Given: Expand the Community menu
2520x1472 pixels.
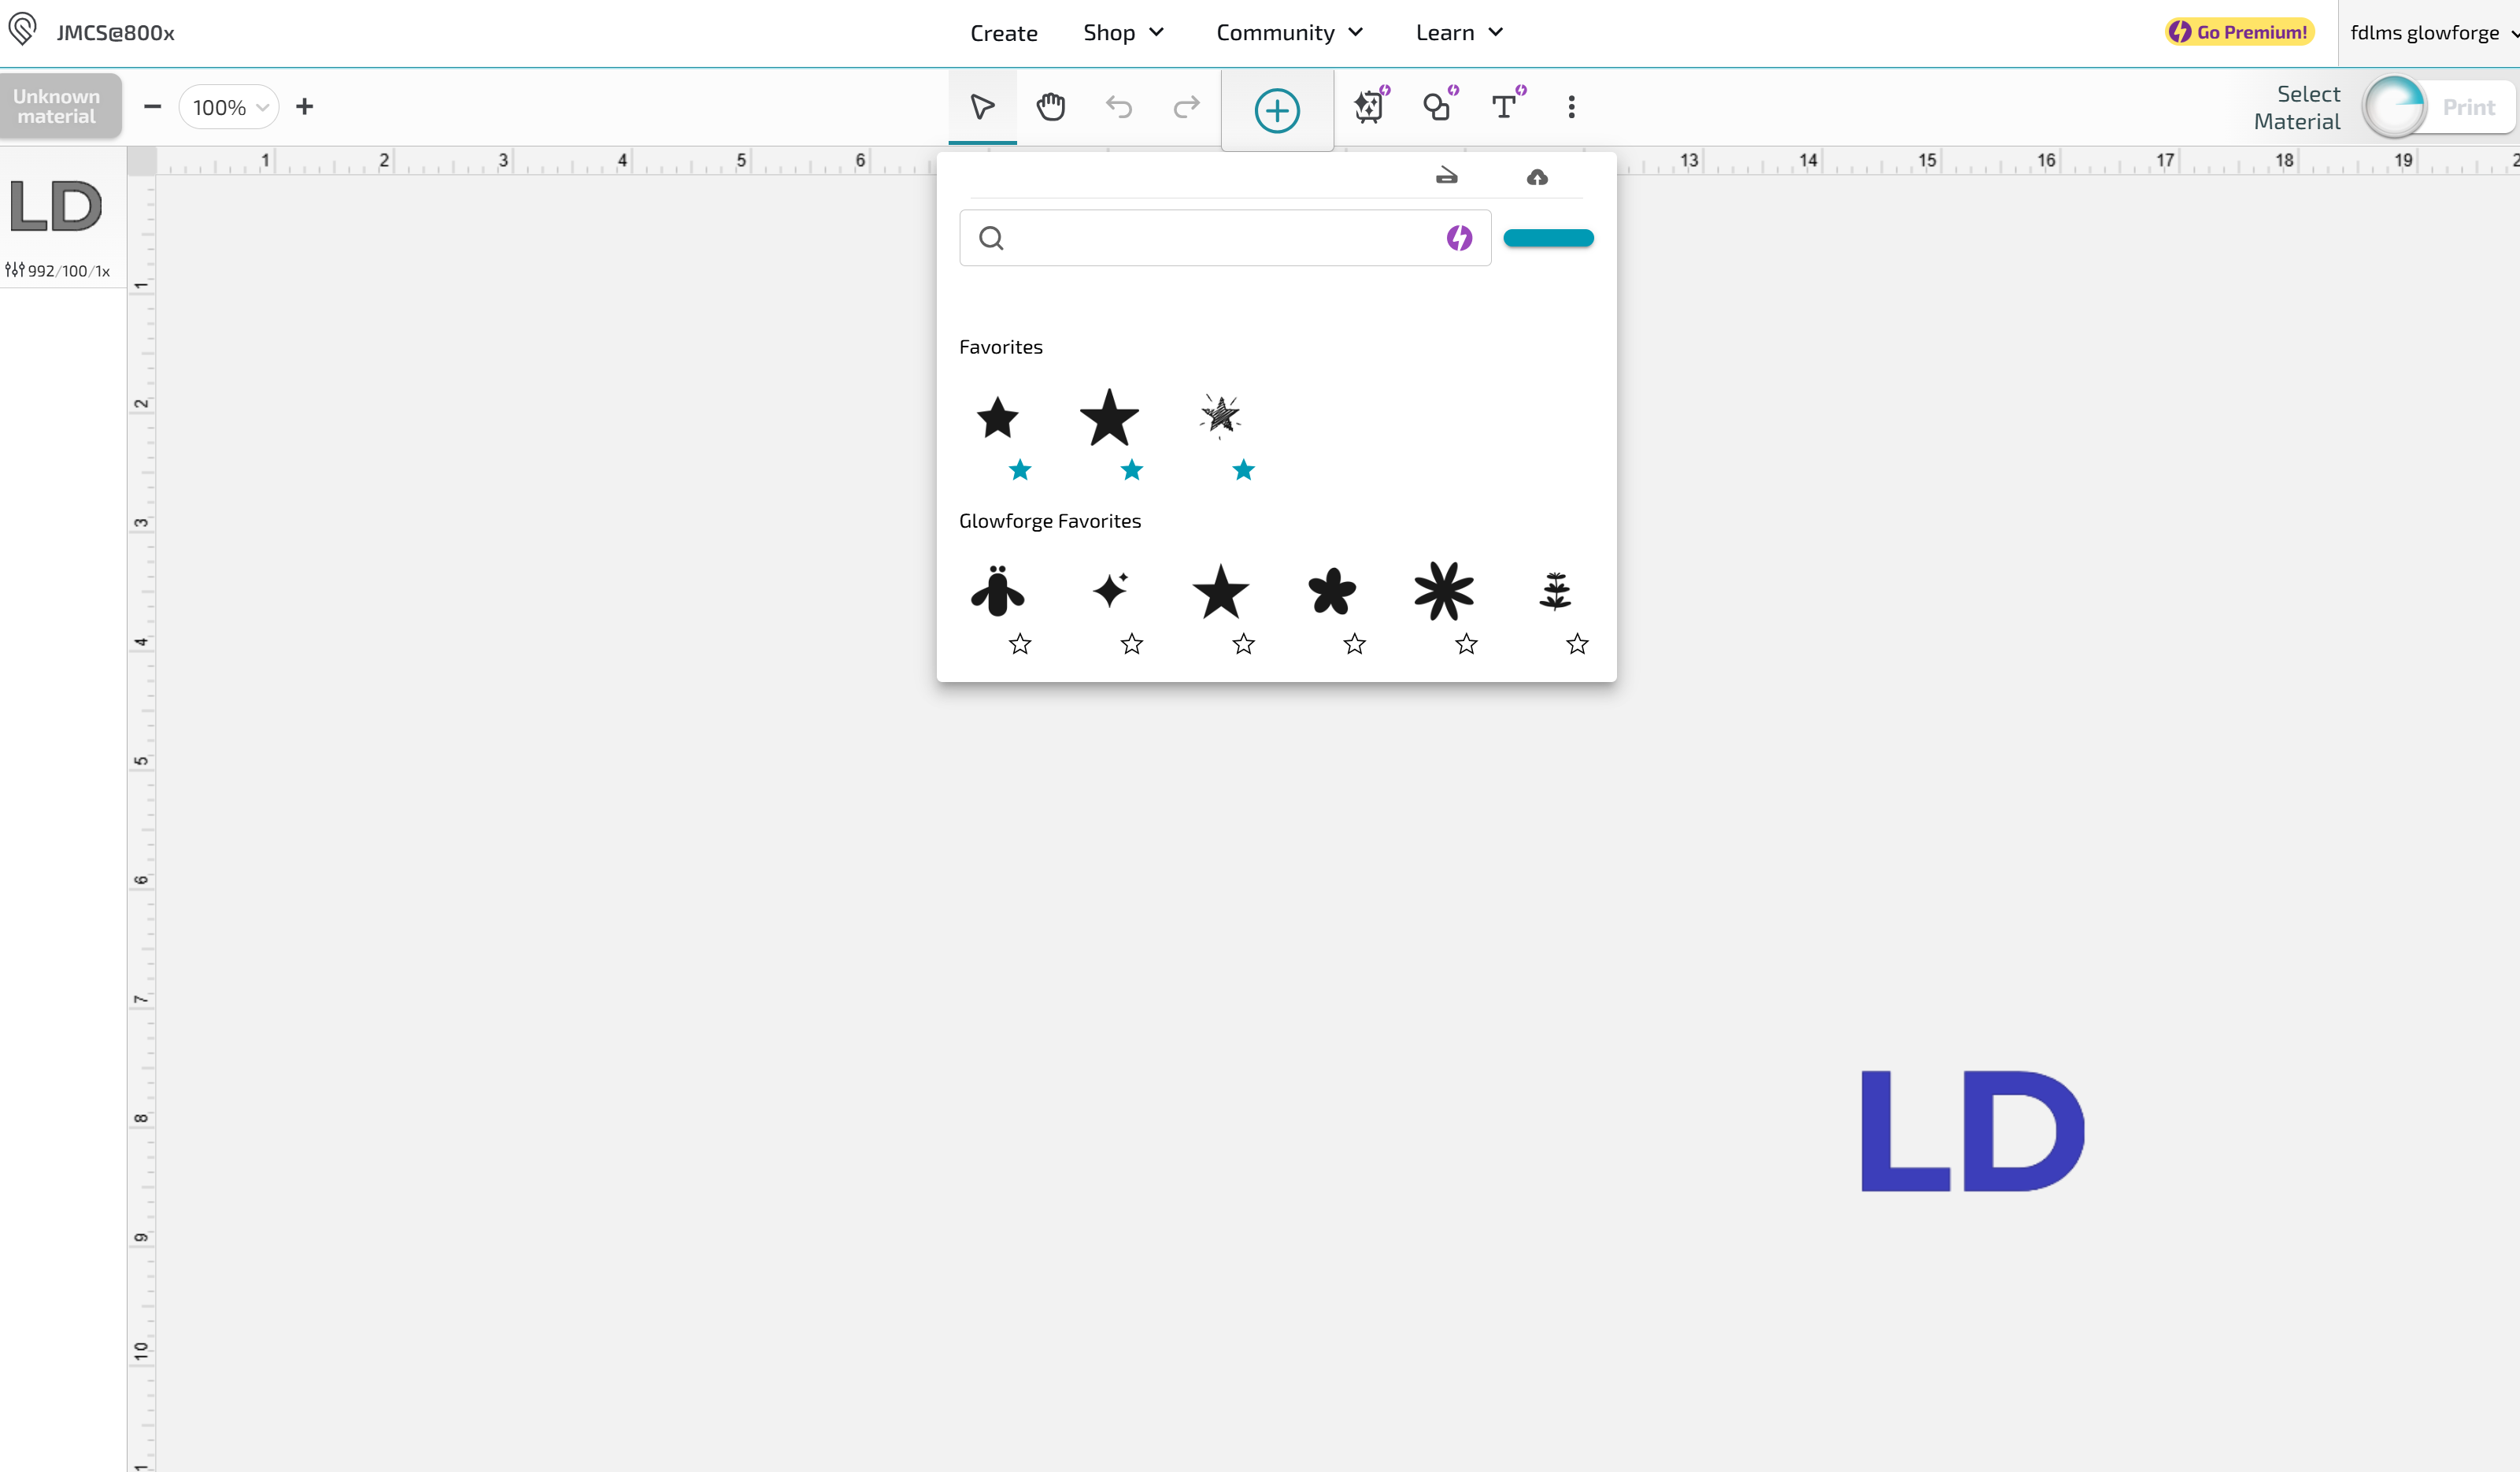Looking at the screenshot, I should (x=1289, y=32).
